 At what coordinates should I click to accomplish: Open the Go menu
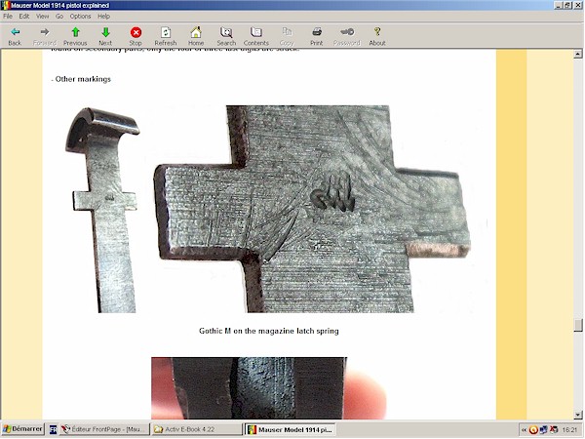tap(59, 16)
